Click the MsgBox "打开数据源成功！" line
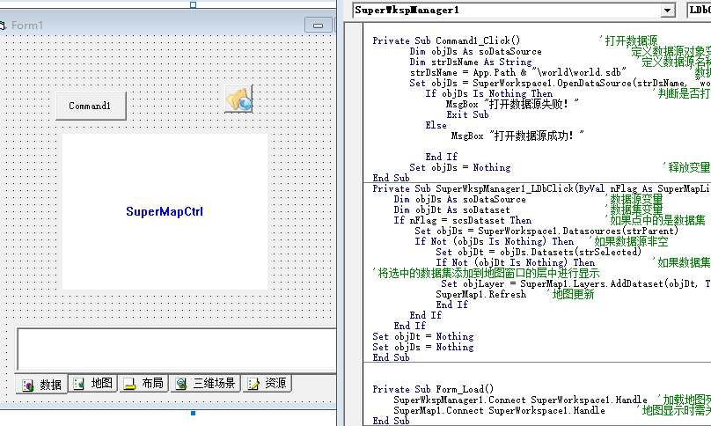The image size is (711, 426). [517, 136]
